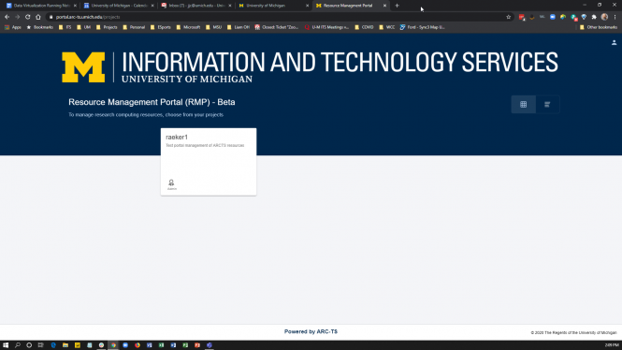Open the Excel icon in the taskbar

tap(161, 345)
